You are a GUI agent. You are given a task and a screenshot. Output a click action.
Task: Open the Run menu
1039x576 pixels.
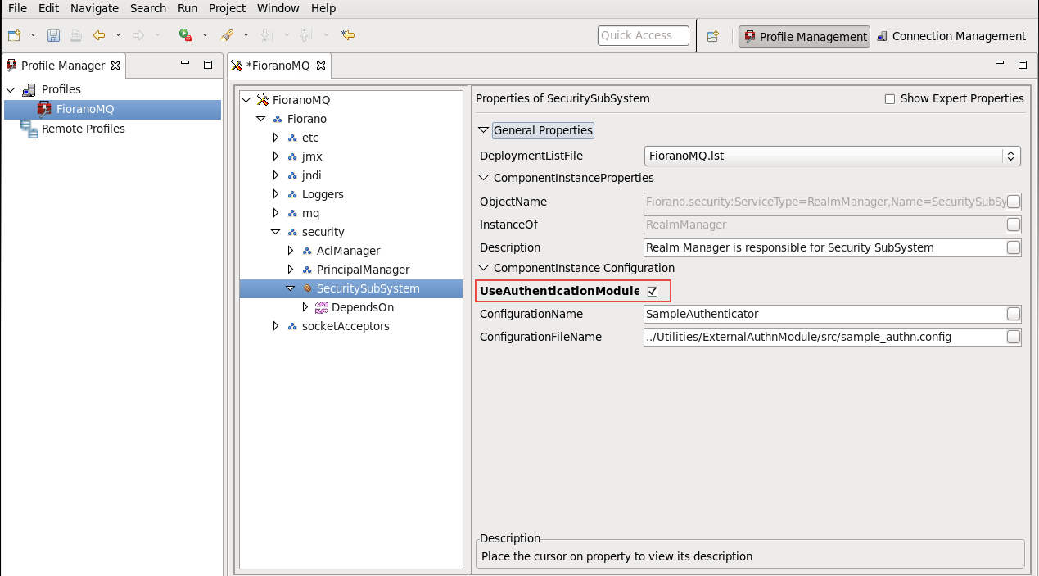coord(187,8)
